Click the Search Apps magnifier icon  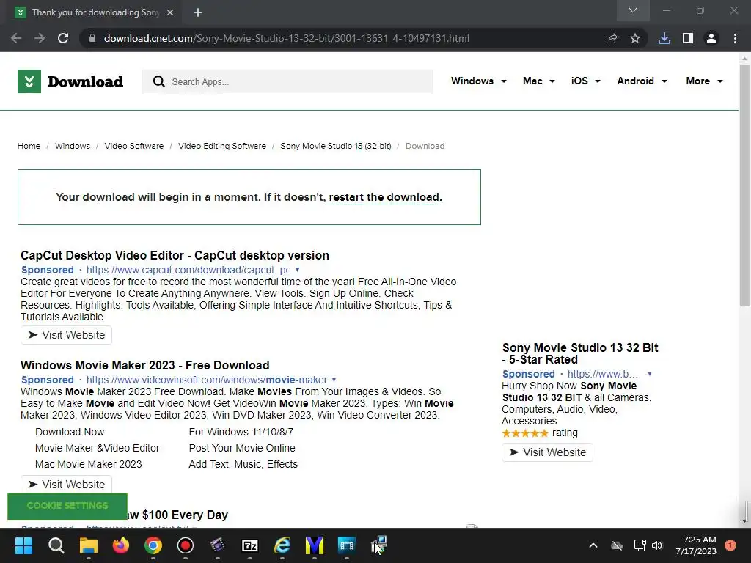click(x=159, y=81)
